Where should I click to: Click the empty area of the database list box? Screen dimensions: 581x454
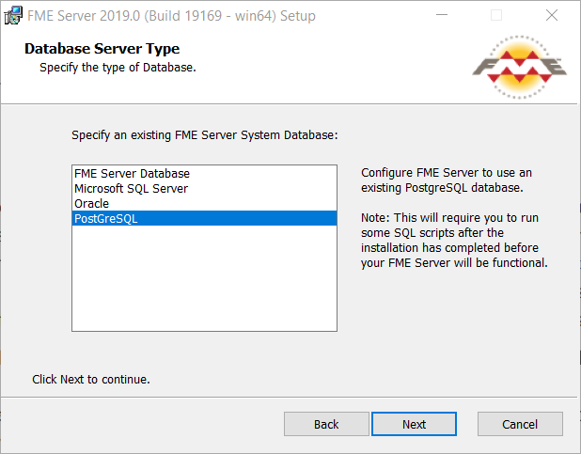[x=204, y=278]
